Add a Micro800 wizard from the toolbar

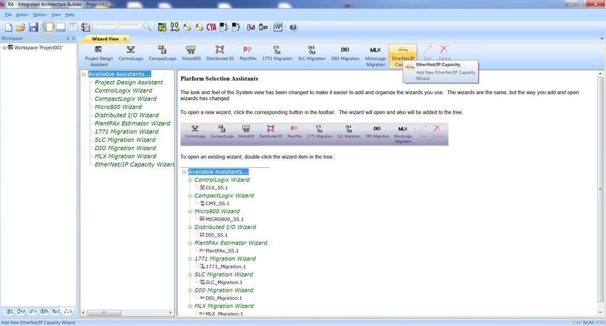(x=191, y=53)
